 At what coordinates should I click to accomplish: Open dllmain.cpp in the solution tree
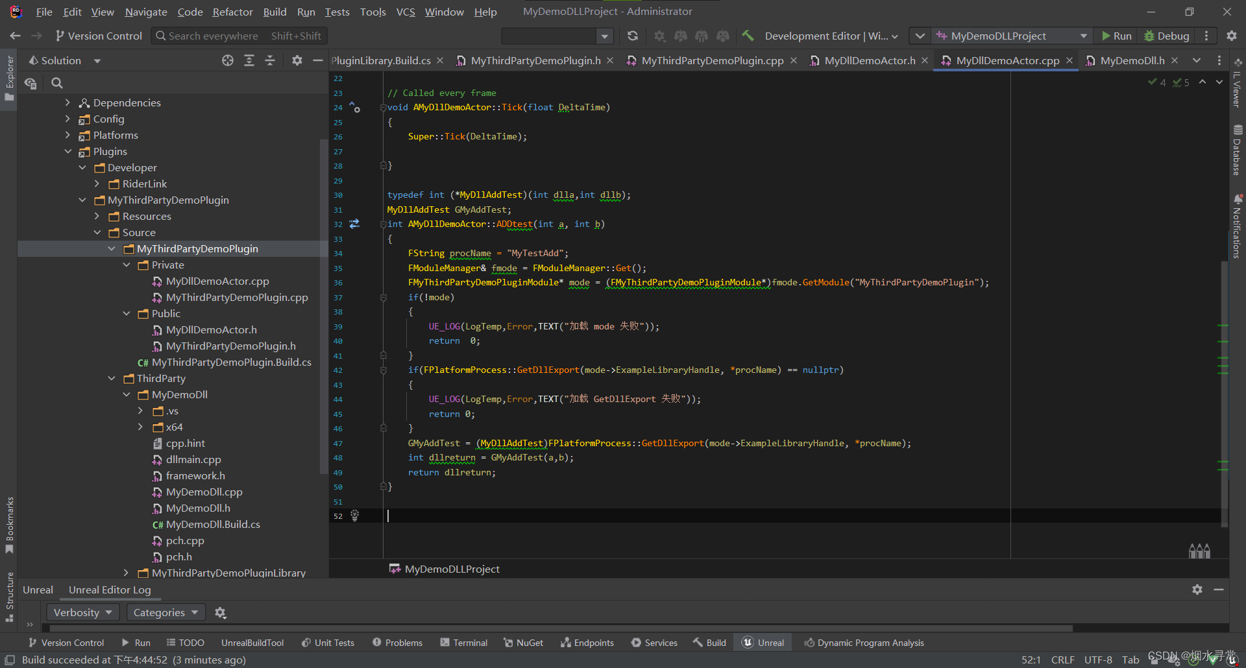tap(193, 459)
